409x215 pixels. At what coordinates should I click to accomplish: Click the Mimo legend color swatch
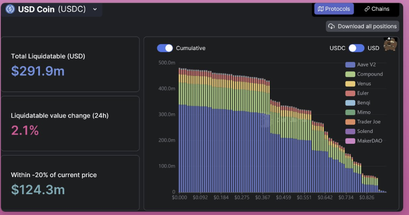click(350, 112)
